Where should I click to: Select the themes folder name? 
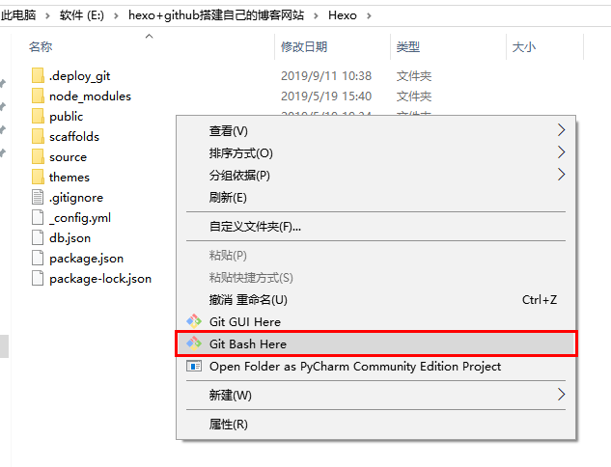69,178
